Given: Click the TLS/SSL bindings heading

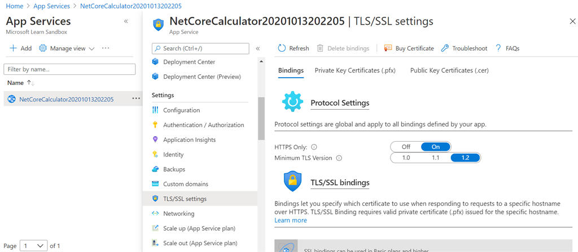Looking at the screenshot, I should 340,183.
